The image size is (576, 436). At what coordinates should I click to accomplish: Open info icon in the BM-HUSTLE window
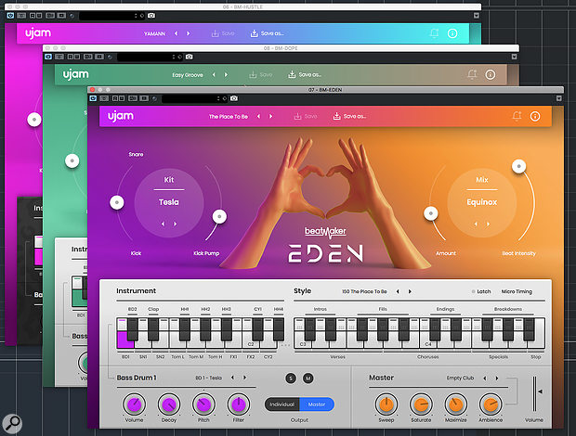pos(452,33)
